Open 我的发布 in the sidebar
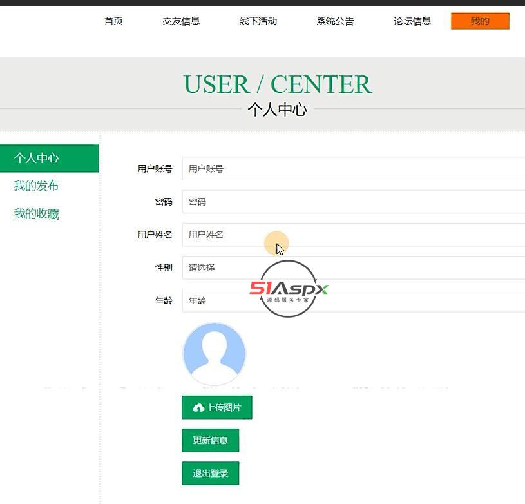This screenshot has height=504, width=525. [x=36, y=186]
